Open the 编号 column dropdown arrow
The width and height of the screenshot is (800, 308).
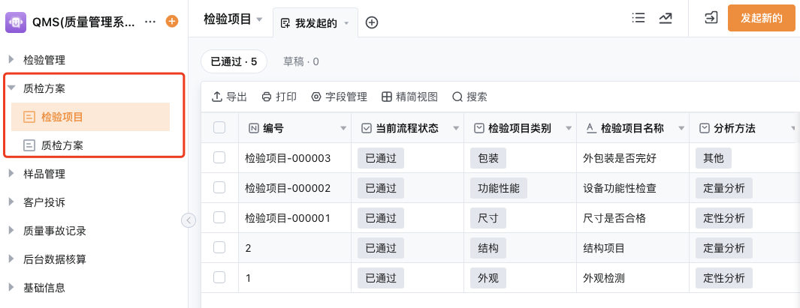(x=343, y=129)
